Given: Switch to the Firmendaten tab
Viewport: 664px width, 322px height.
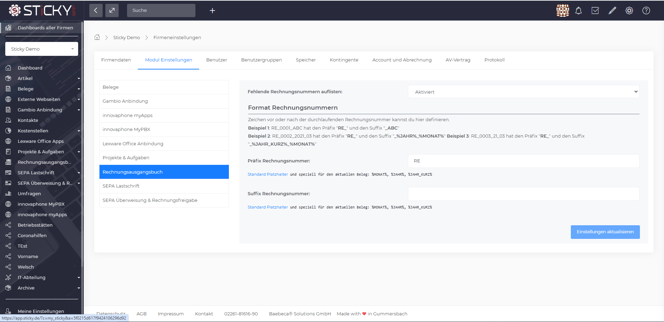Looking at the screenshot, I should point(116,60).
